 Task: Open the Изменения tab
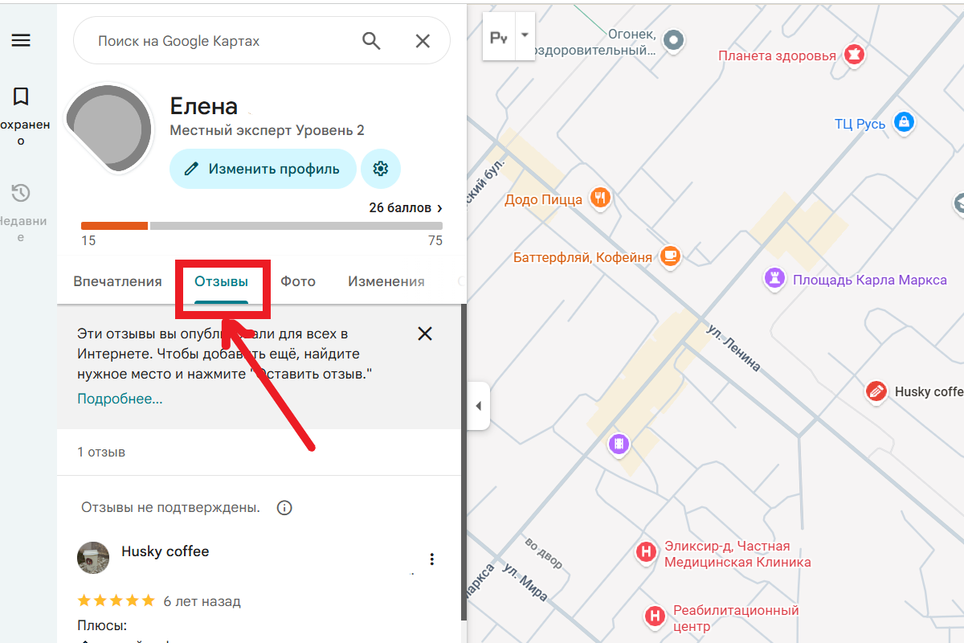click(x=386, y=281)
